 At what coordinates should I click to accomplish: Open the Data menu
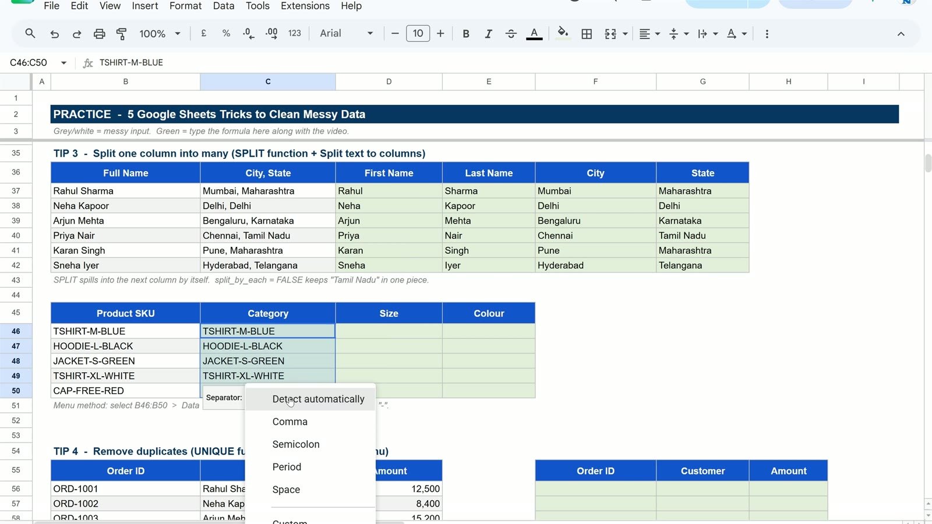point(224,6)
